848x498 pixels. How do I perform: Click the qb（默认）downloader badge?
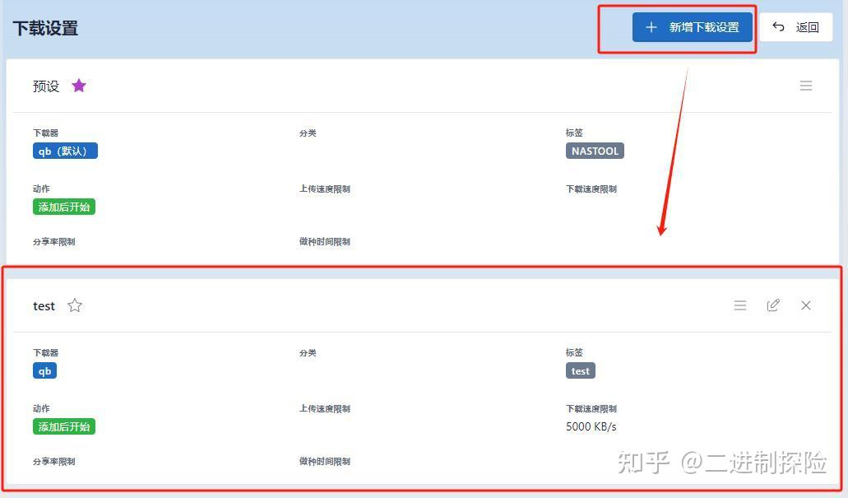[x=65, y=151]
